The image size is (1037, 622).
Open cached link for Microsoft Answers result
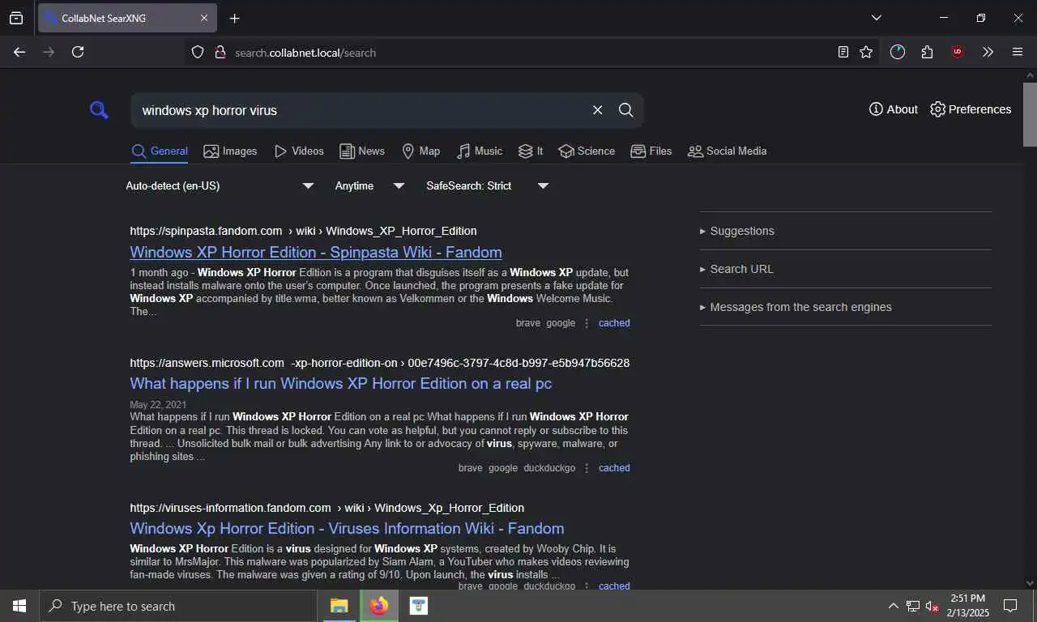click(614, 468)
